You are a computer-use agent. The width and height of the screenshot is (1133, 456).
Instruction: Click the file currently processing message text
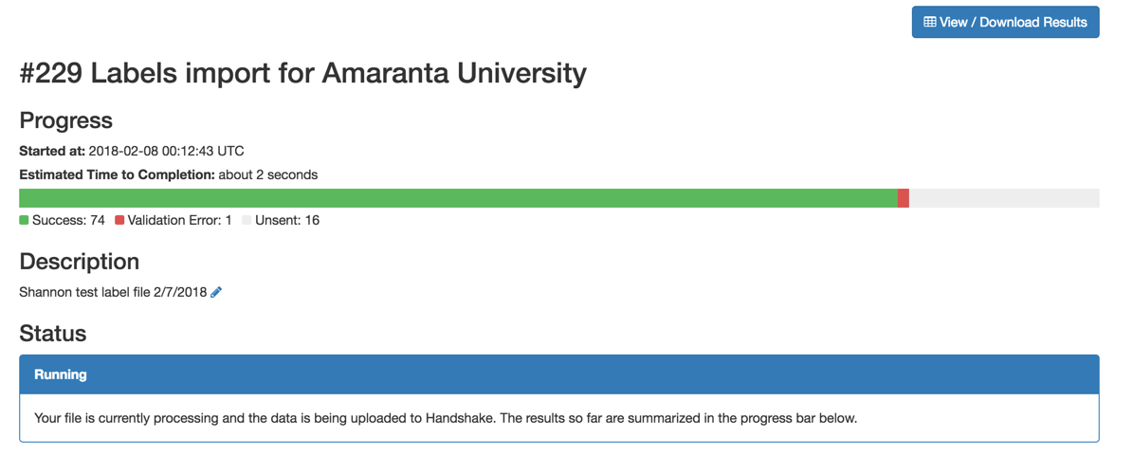(x=446, y=418)
